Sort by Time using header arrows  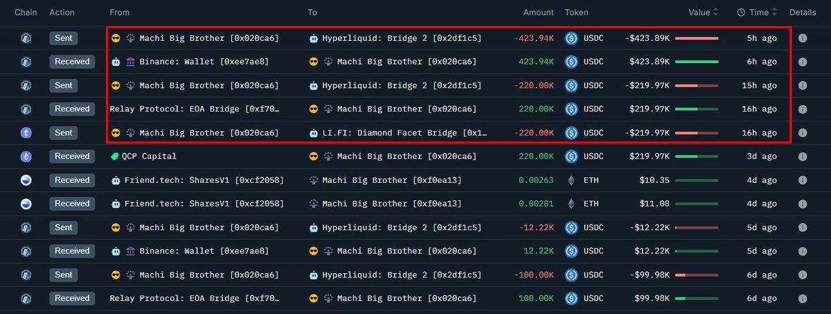(774, 12)
